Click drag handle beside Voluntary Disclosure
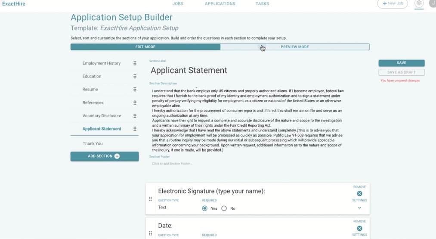 coord(135,116)
